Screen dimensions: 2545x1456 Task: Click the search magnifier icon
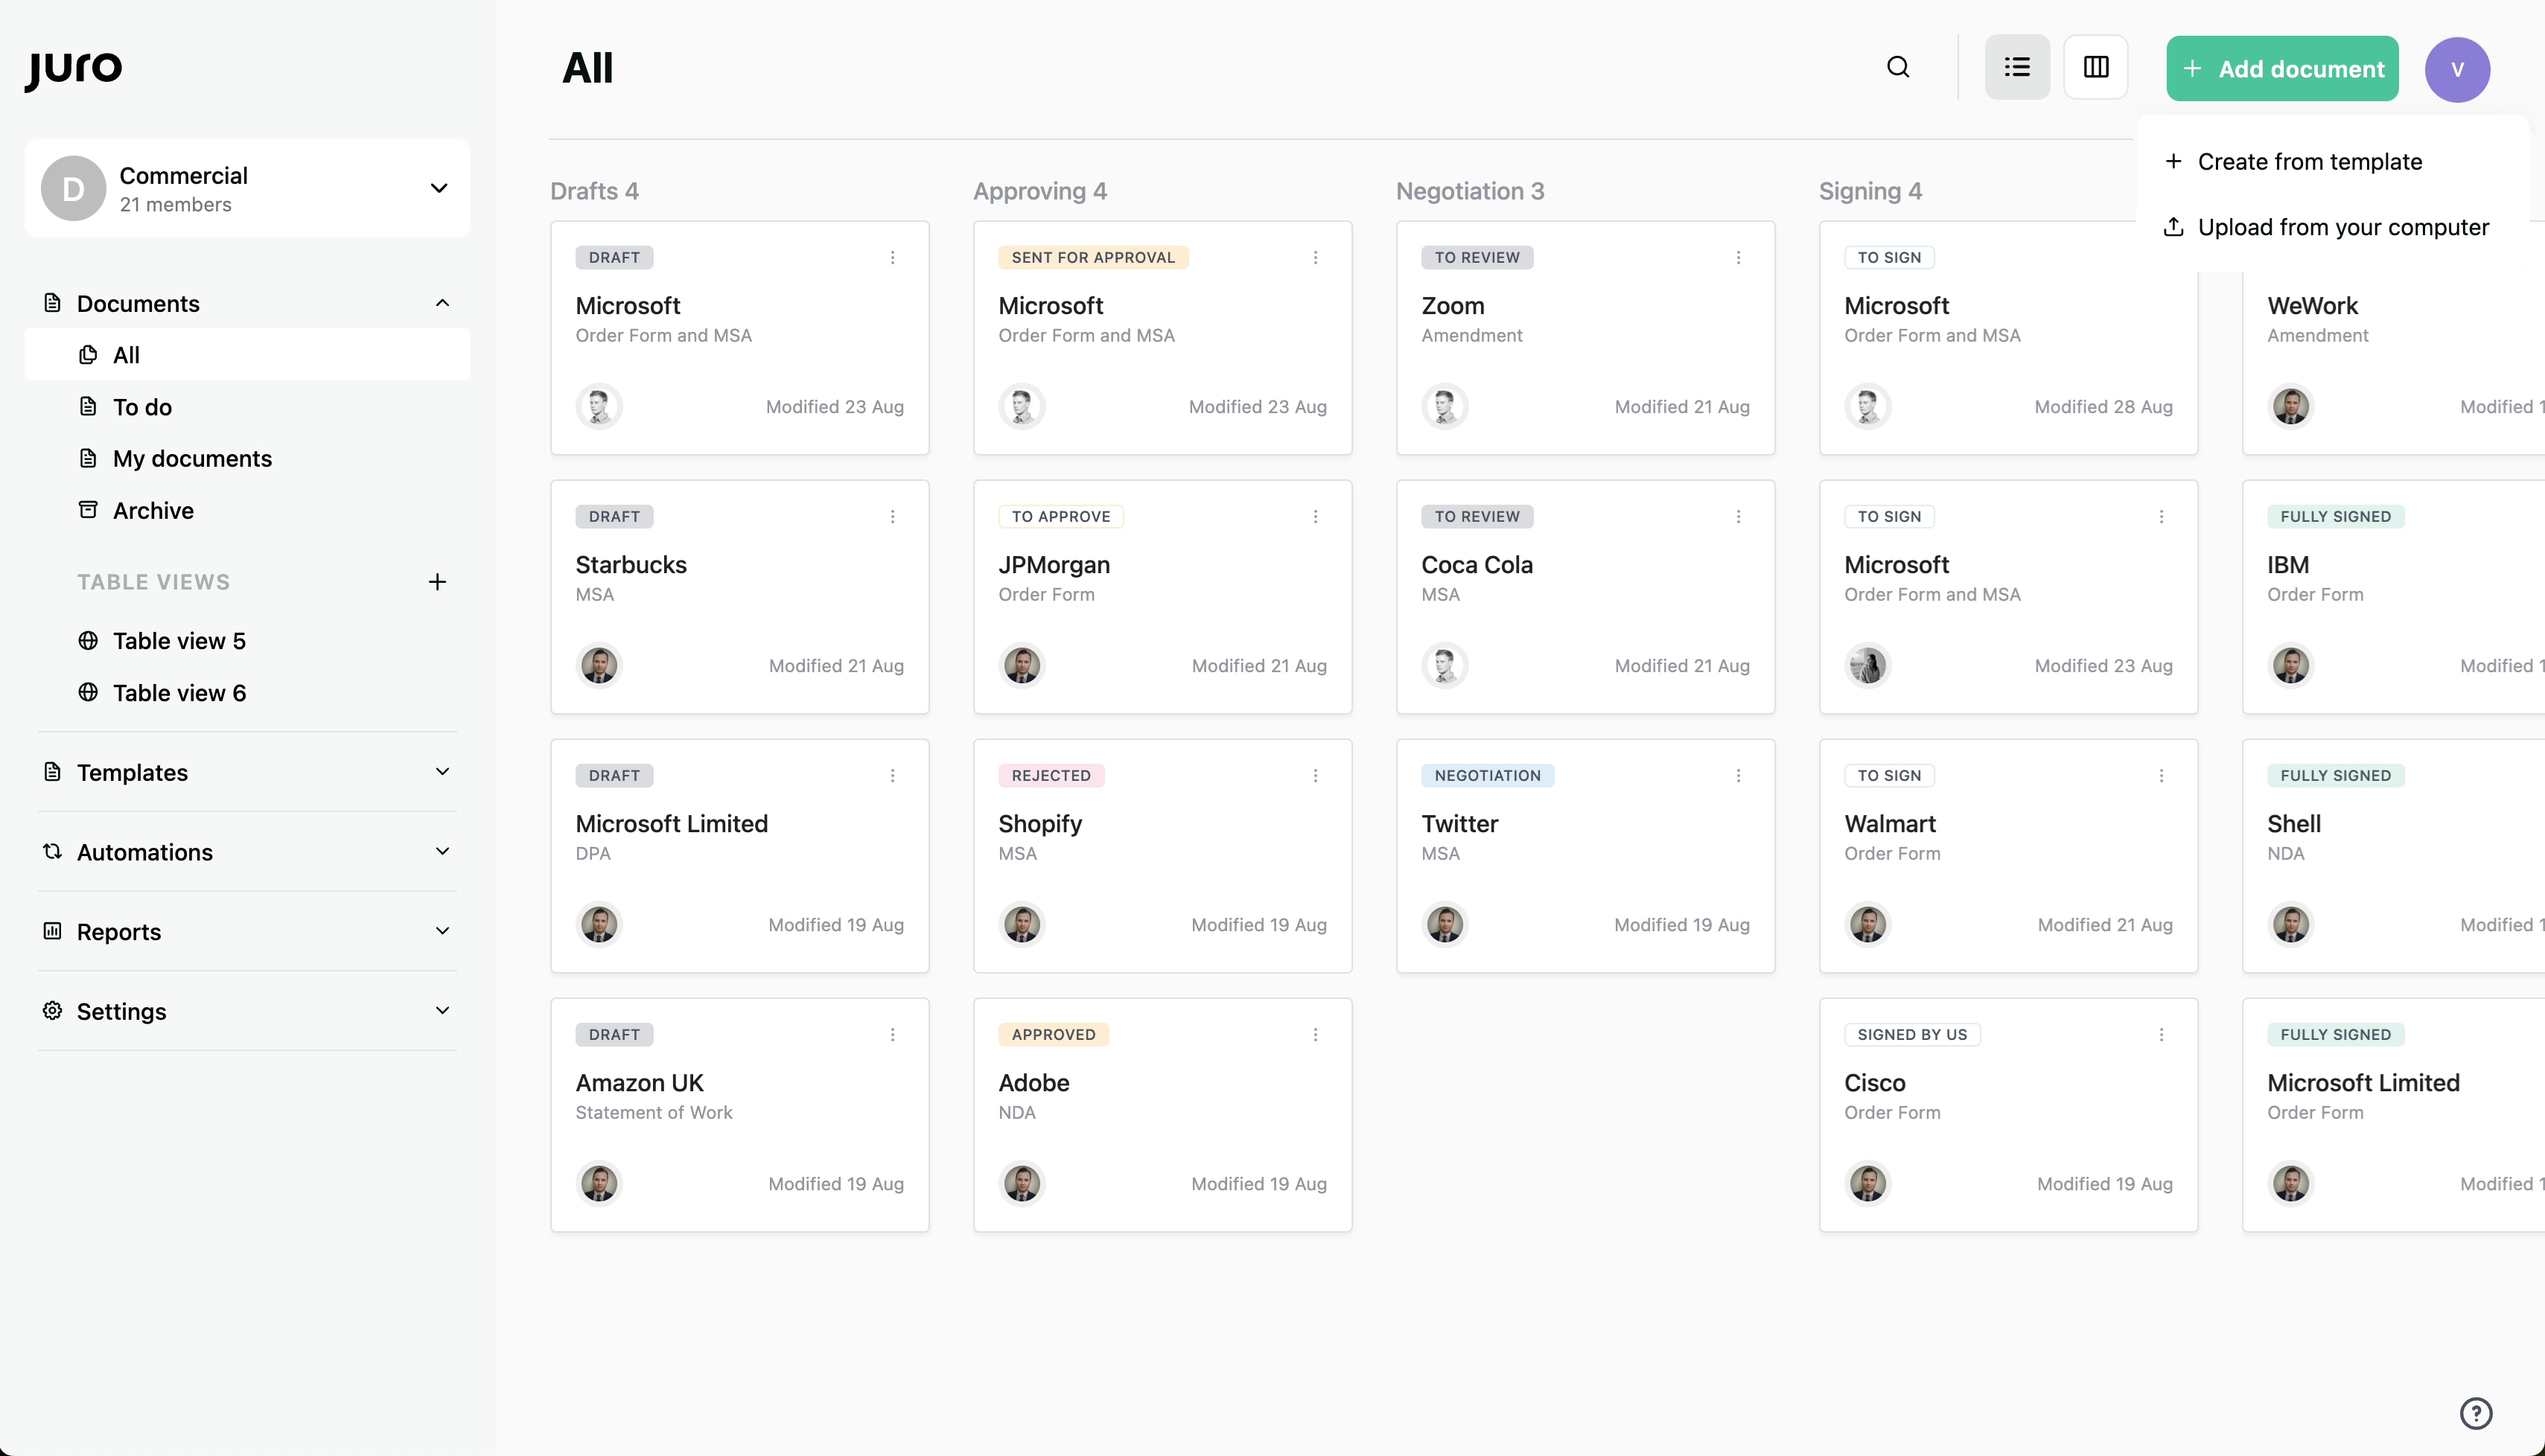1897,68
